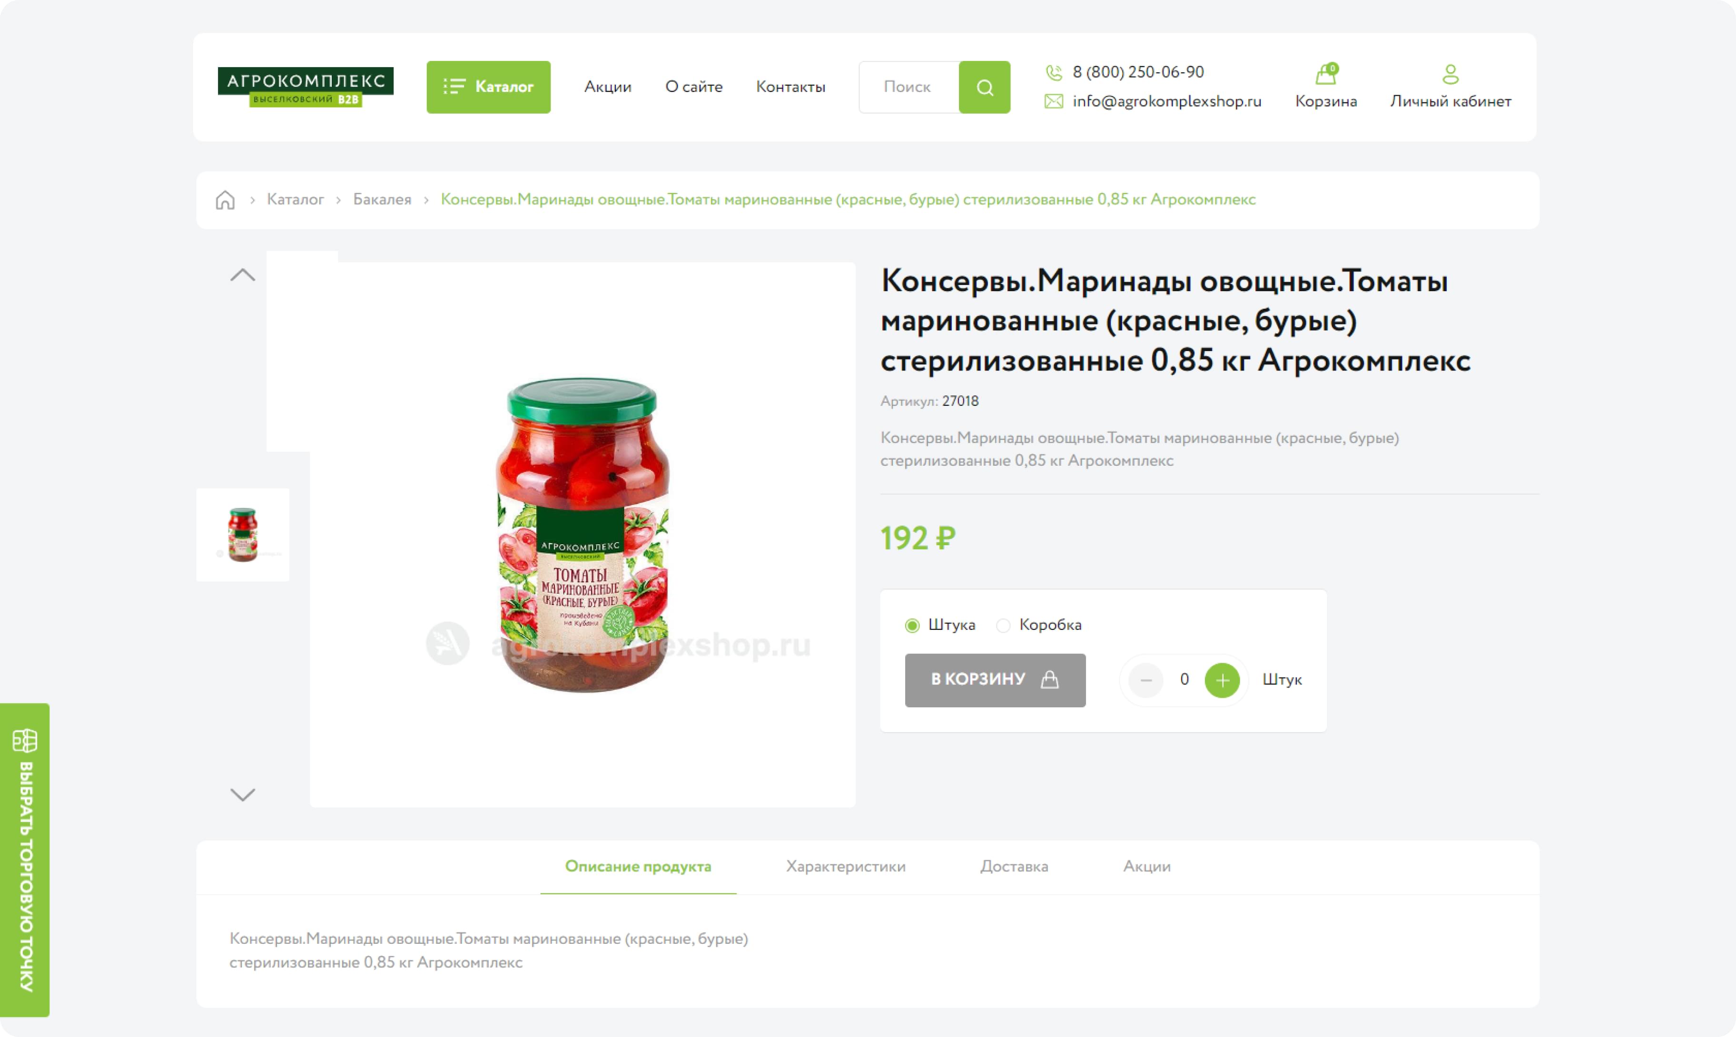Click the phone icon beside 8 (800) 250-06-90
This screenshot has width=1736, height=1037.
coord(1053,72)
